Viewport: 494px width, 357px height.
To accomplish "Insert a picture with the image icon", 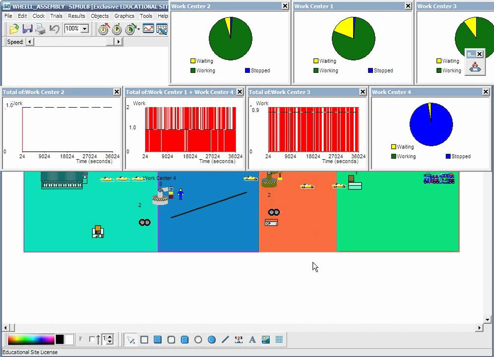I will pos(265,340).
